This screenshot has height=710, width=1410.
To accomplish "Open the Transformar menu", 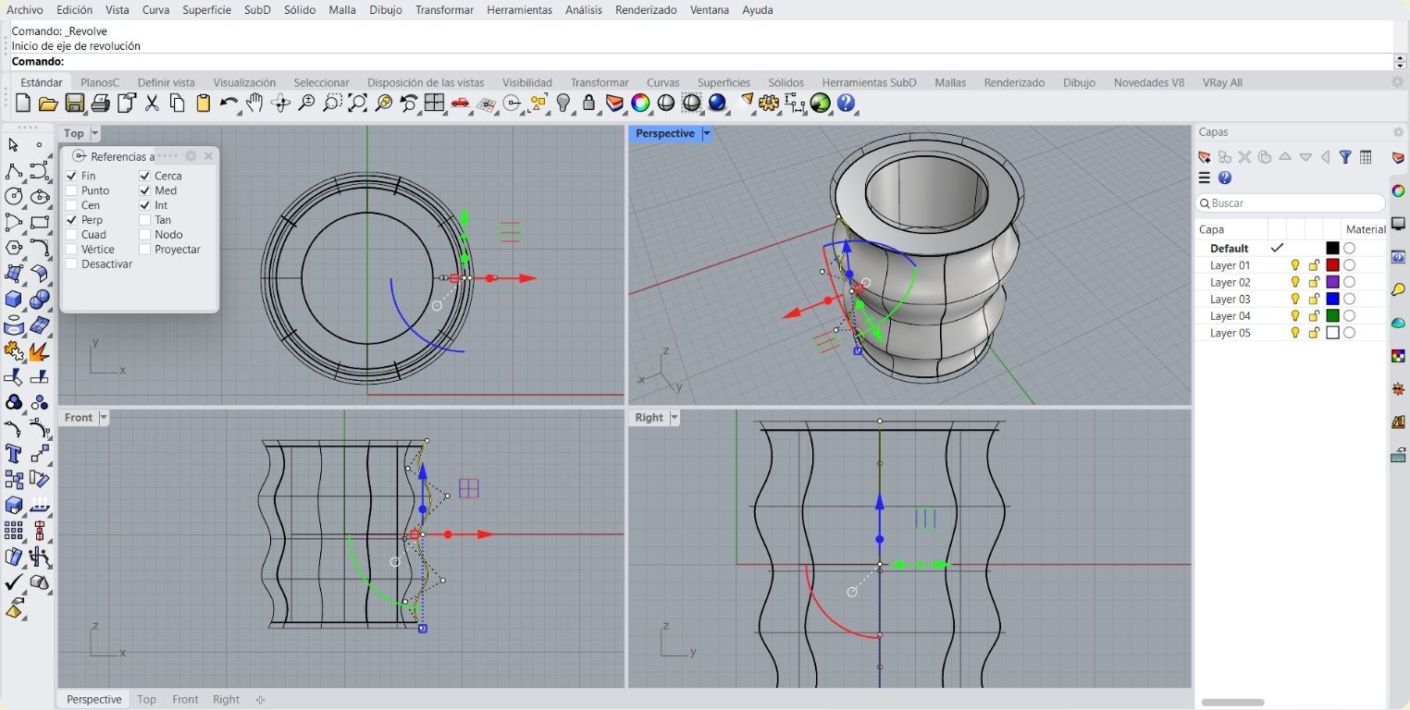I will coord(444,9).
